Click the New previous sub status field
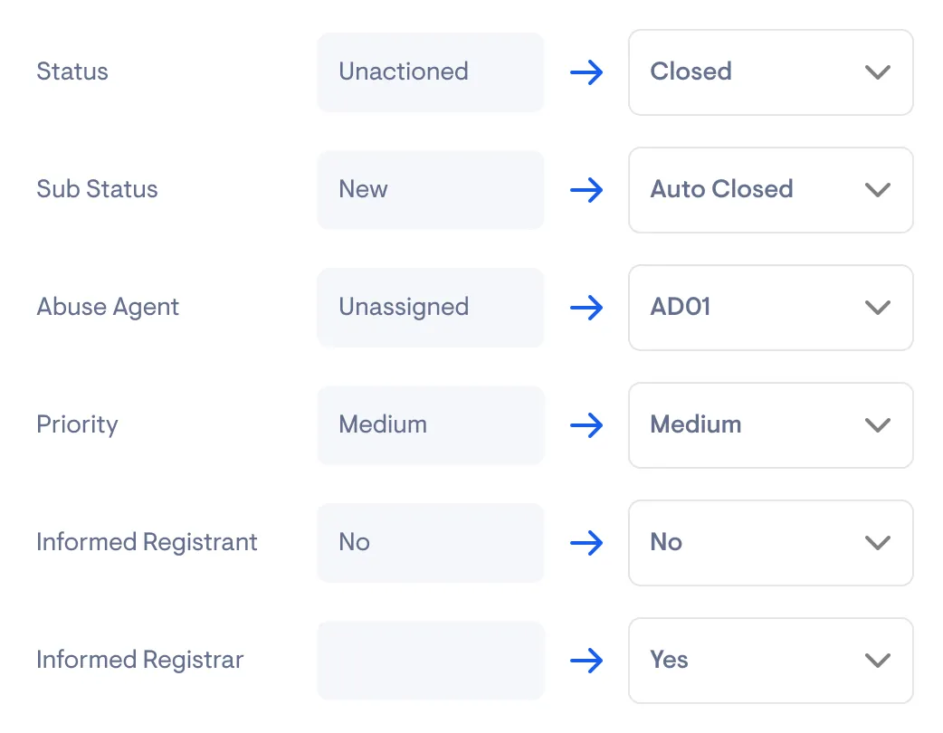 click(430, 190)
